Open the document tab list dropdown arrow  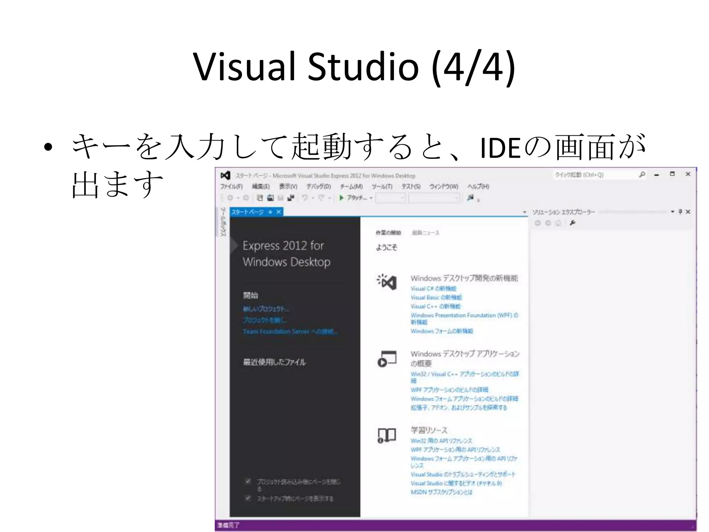click(x=524, y=212)
